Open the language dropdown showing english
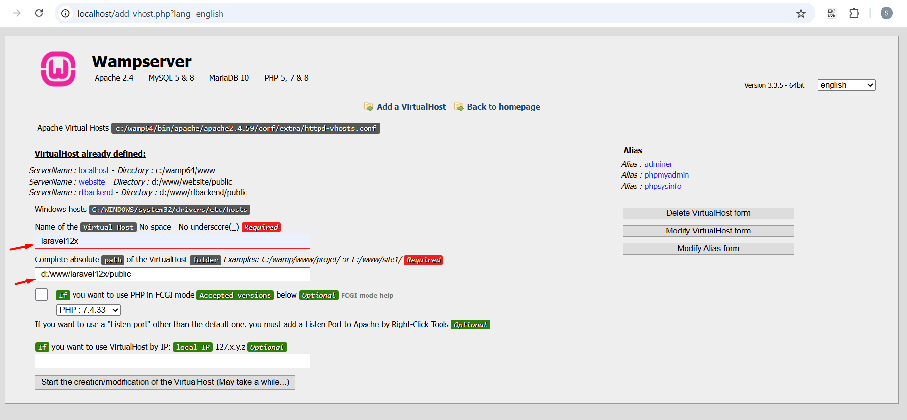The image size is (907, 420). coord(846,85)
